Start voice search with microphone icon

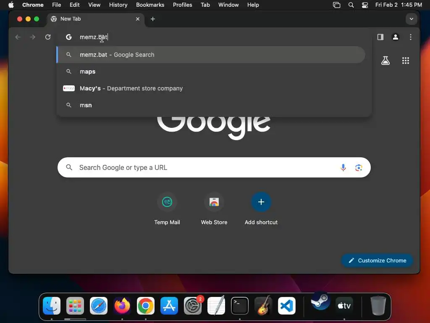tap(343, 167)
